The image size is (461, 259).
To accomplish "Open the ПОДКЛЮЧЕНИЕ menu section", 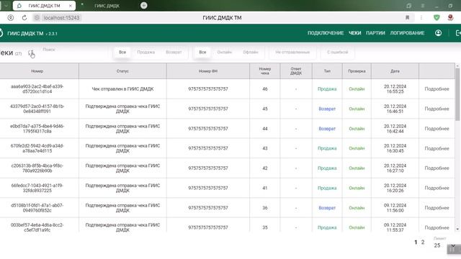I will coord(326,33).
